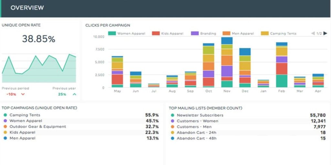Click the Women Apparel legend color swatch
This screenshot has height=165, width=331.
click(x=112, y=34)
